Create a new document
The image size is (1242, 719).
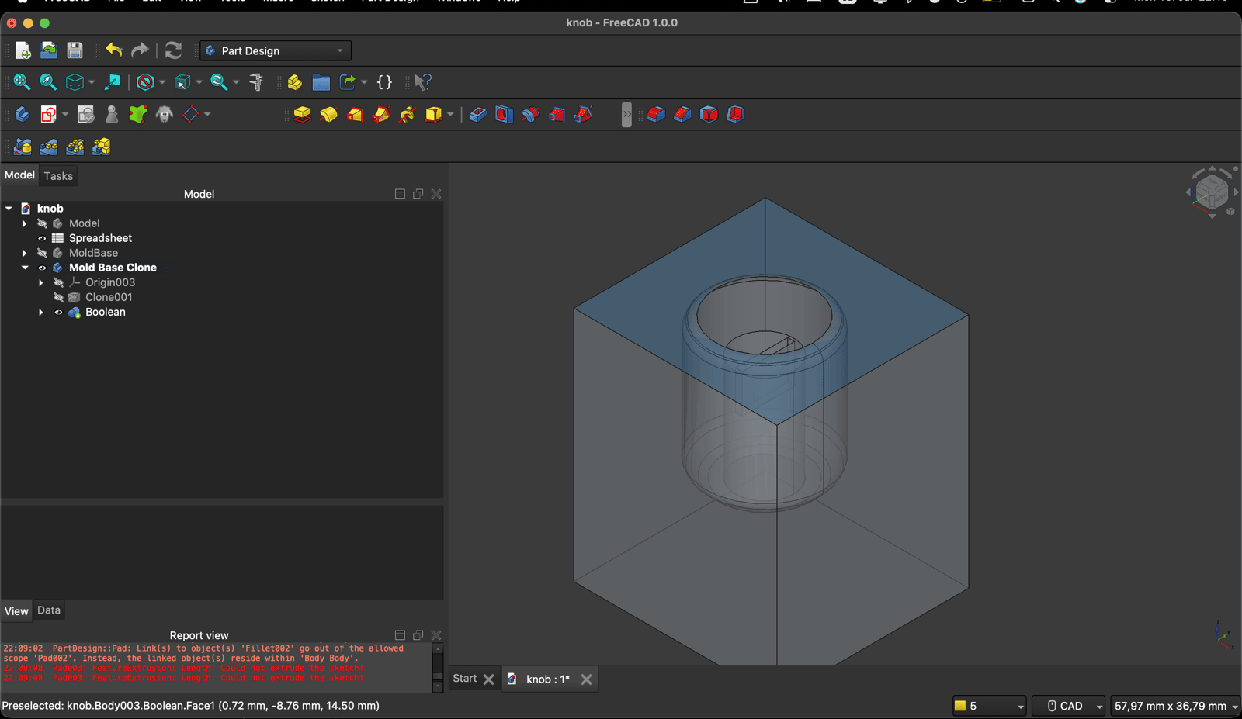tap(23, 50)
